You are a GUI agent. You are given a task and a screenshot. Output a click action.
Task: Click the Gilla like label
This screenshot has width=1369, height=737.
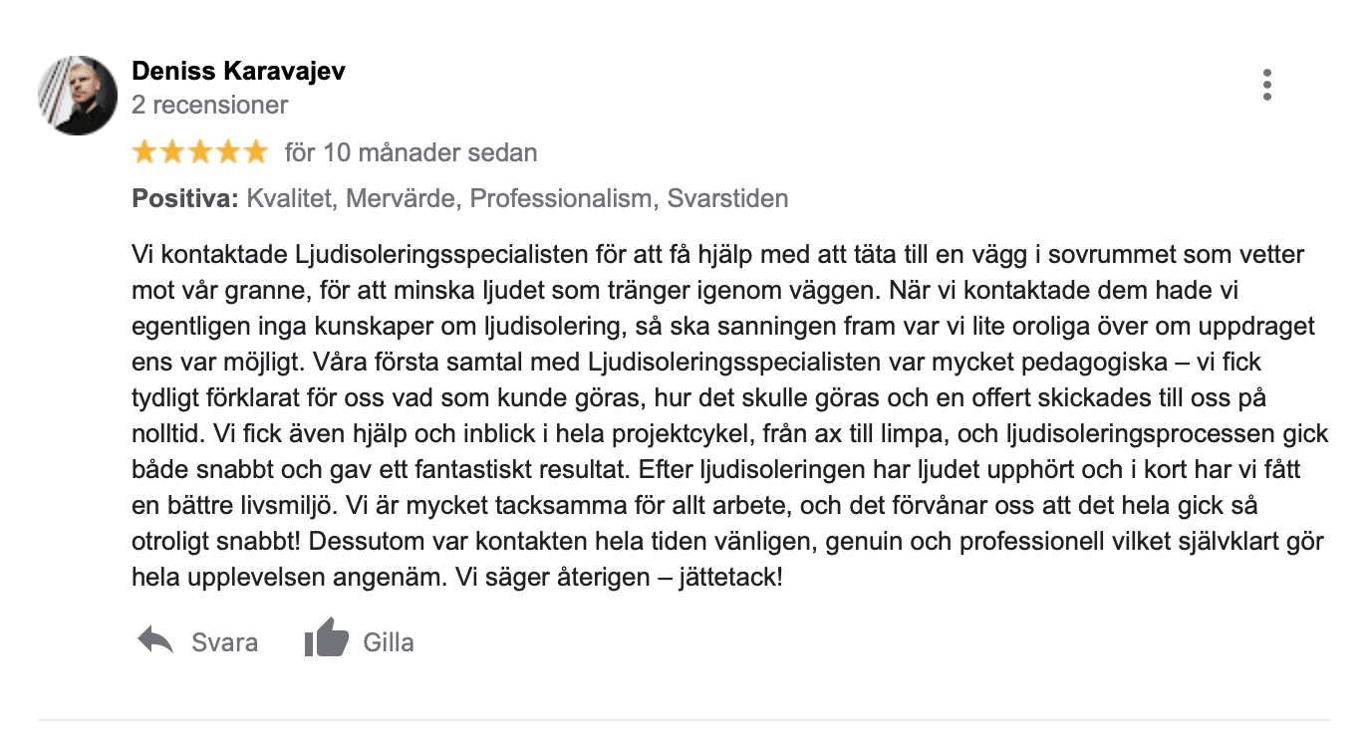click(389, 642)
